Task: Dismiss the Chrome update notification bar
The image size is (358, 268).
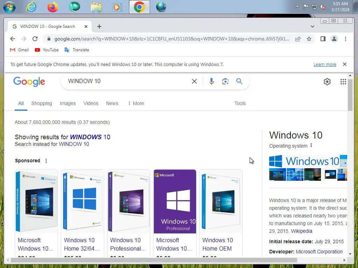Action: coord(344,64)
